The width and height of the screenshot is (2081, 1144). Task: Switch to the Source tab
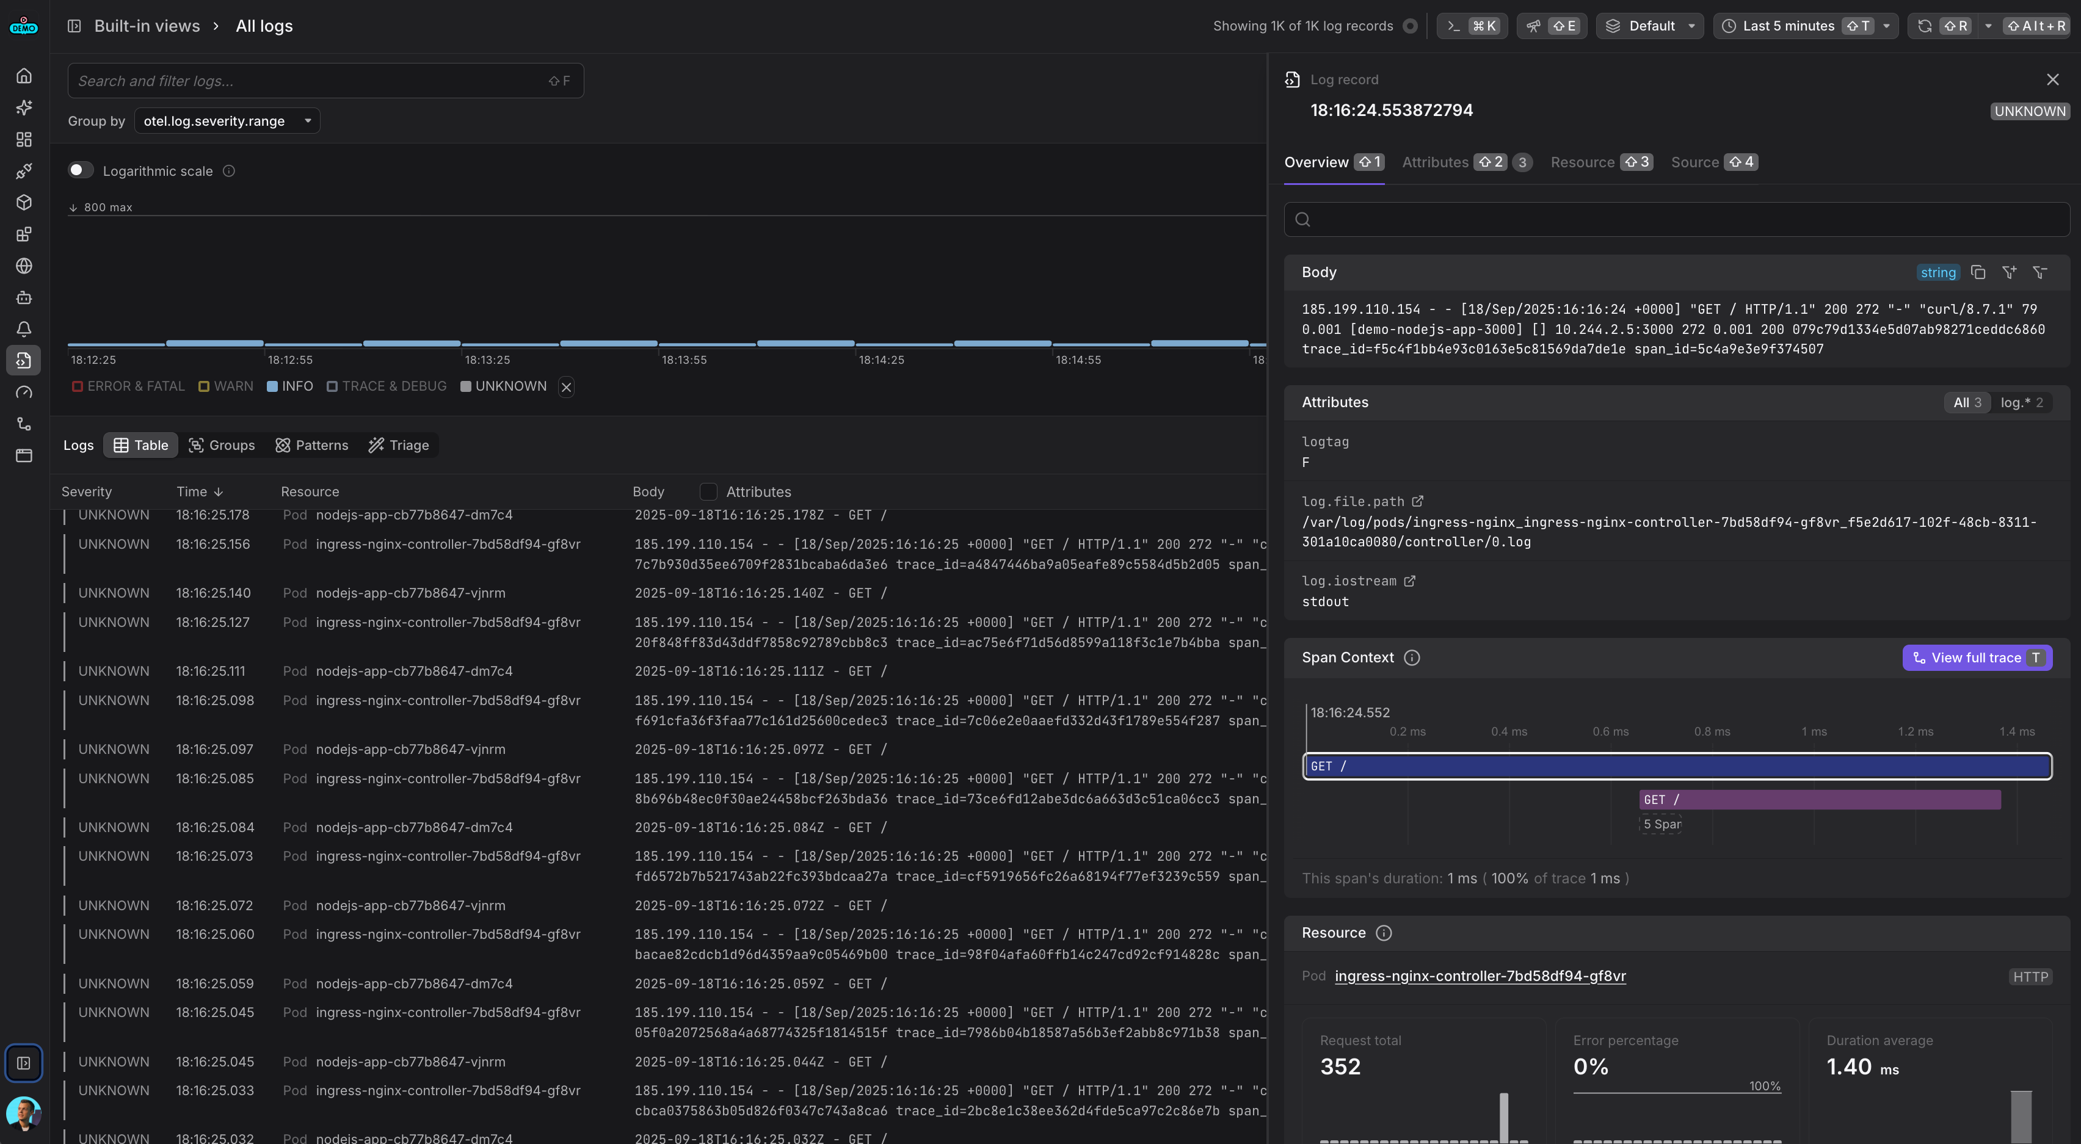click(x=1713, y=162)
